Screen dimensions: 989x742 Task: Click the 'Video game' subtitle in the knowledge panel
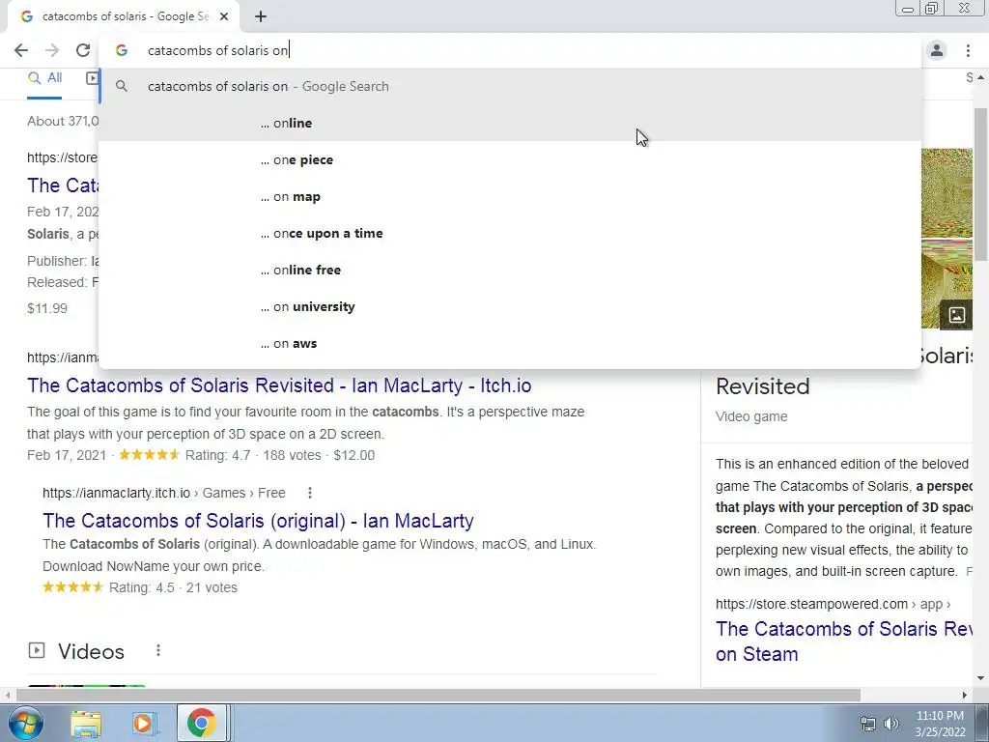pyautogui.click(x=751, y=416)
